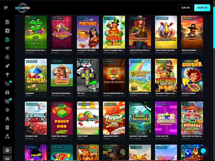Open Lucky Charms Trio 10,000 thumbnail
Image resolution: width=215 pixels, height=161 pixels.
coord(114,32)
